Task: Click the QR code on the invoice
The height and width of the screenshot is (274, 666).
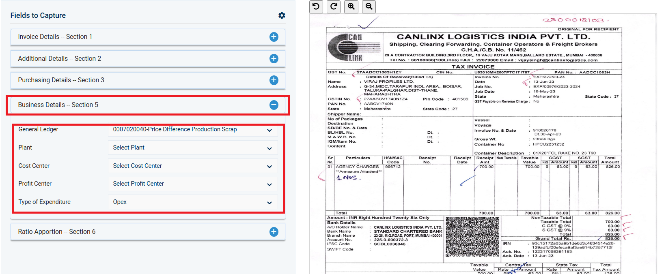Action: tap(472, 237)
